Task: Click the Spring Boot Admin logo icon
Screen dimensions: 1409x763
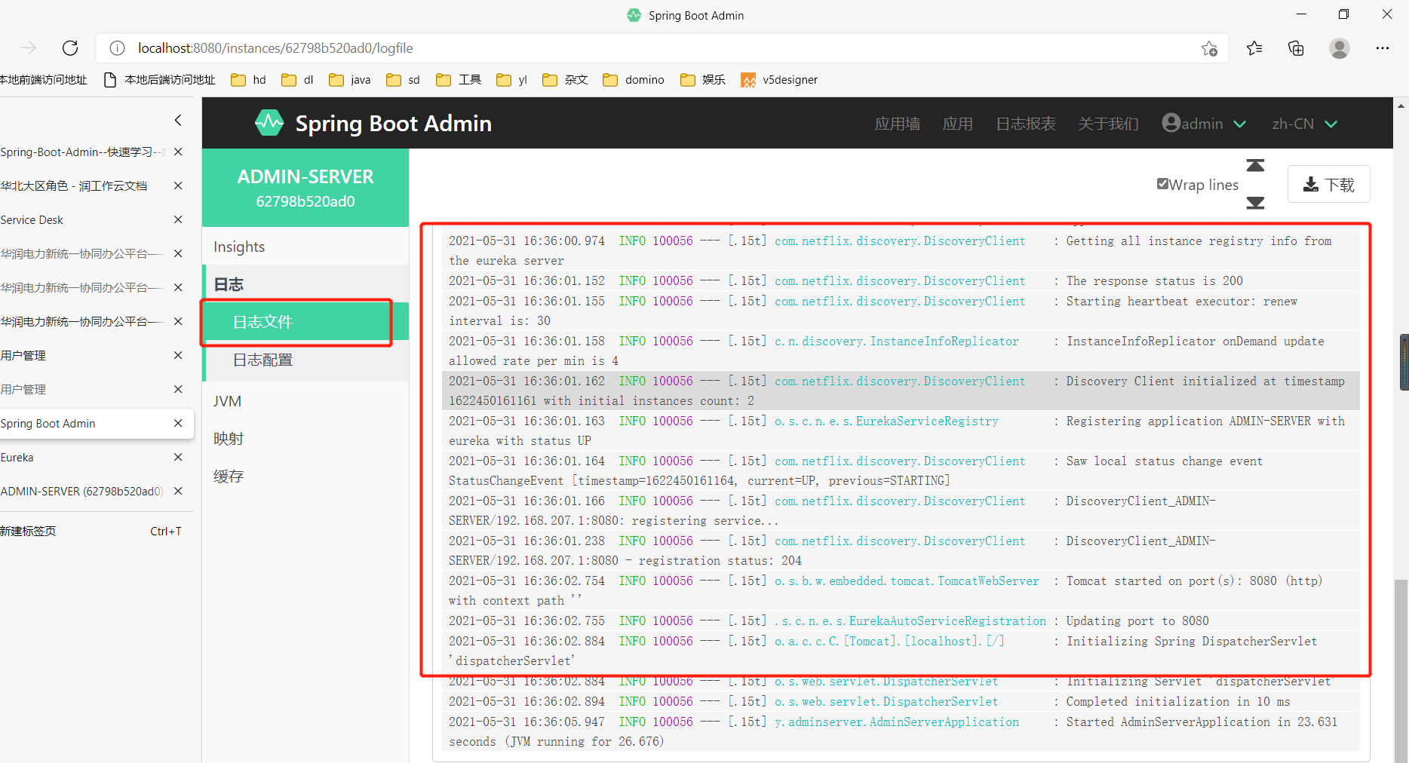Action: (x=269, y=122)
